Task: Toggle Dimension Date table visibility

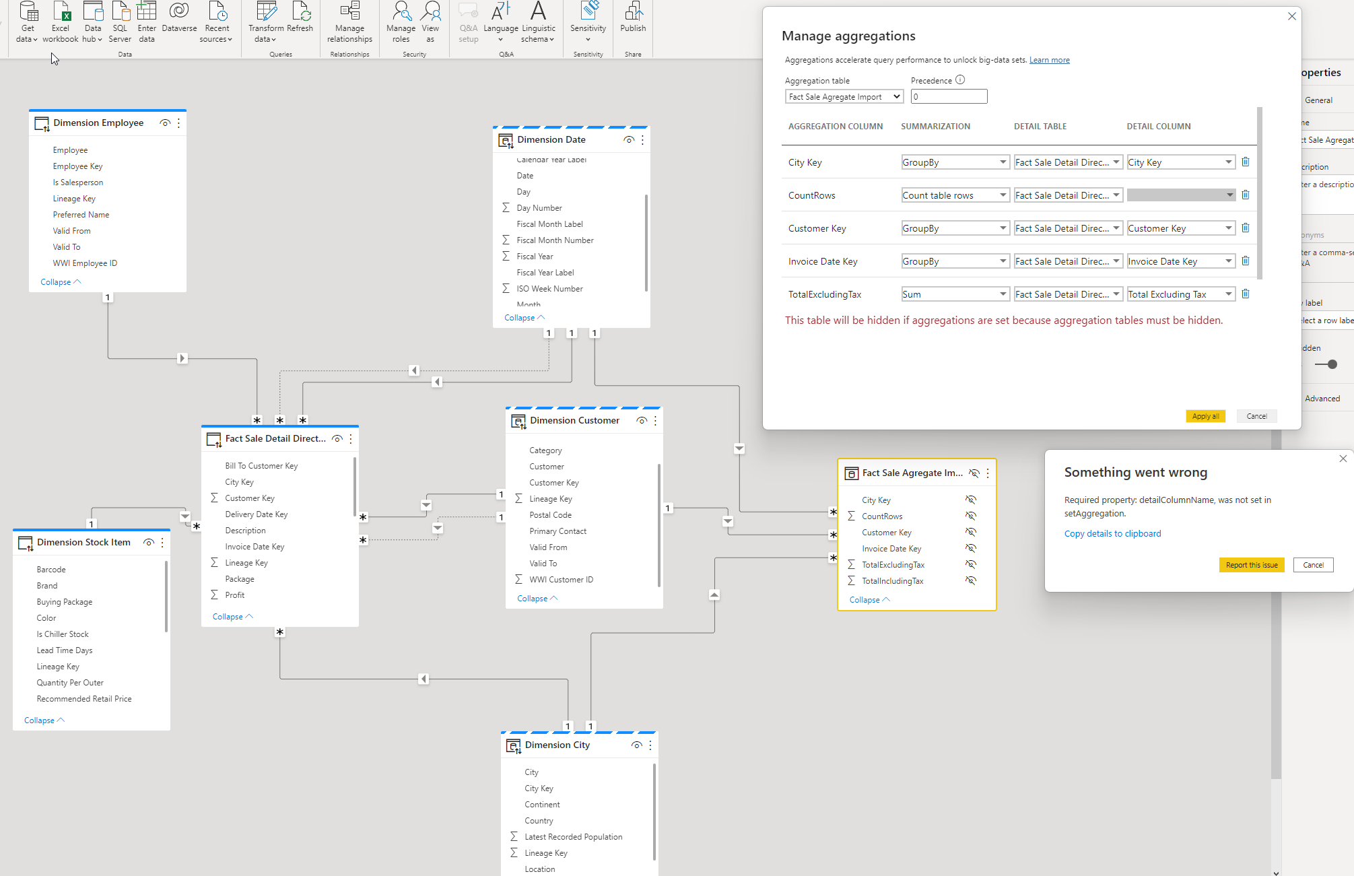Action: pos(629,140)
